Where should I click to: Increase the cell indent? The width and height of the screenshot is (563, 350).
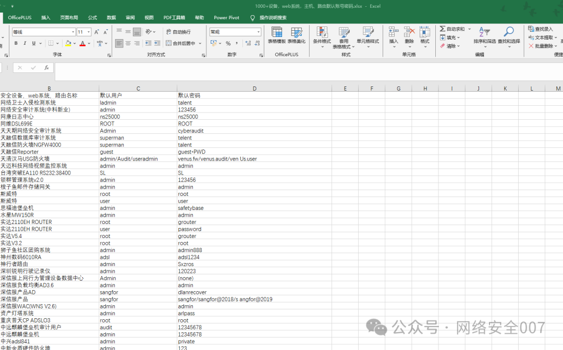[157, 43]
